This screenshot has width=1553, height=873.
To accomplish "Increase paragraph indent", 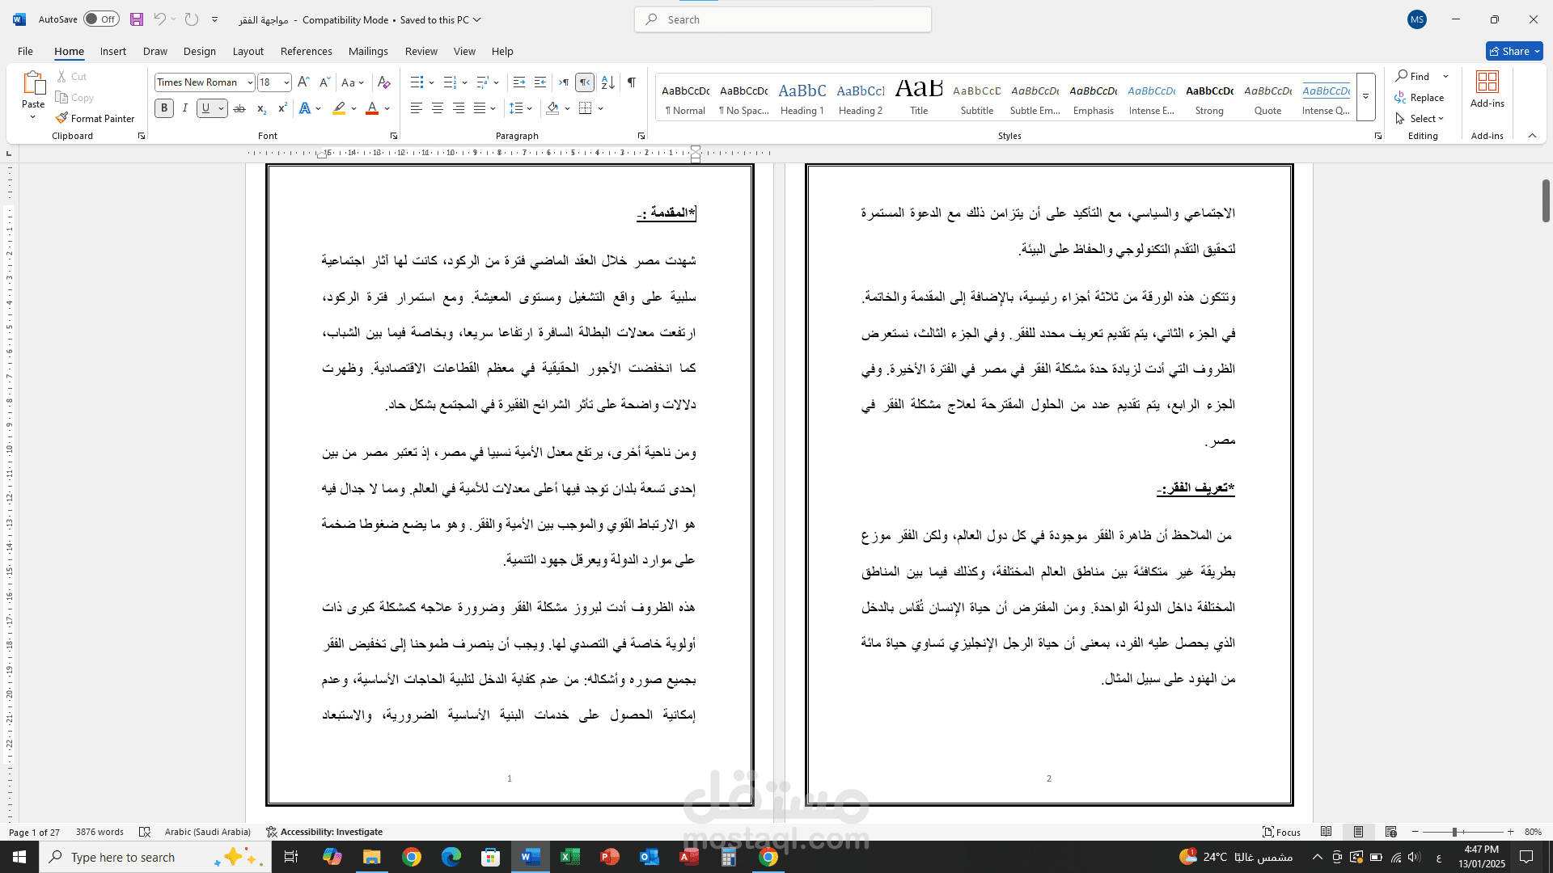I will [540, 82].
